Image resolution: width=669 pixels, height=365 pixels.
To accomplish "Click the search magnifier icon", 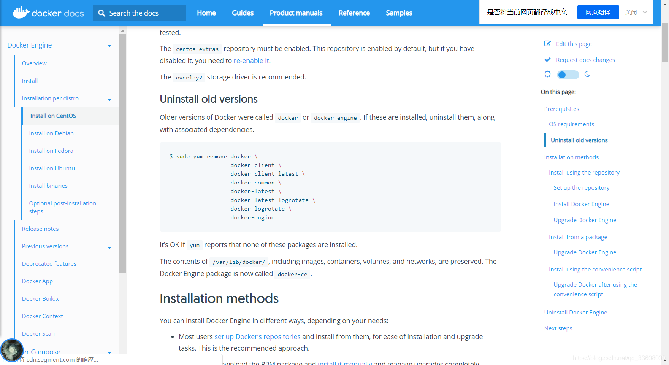I will click(101, 13).
